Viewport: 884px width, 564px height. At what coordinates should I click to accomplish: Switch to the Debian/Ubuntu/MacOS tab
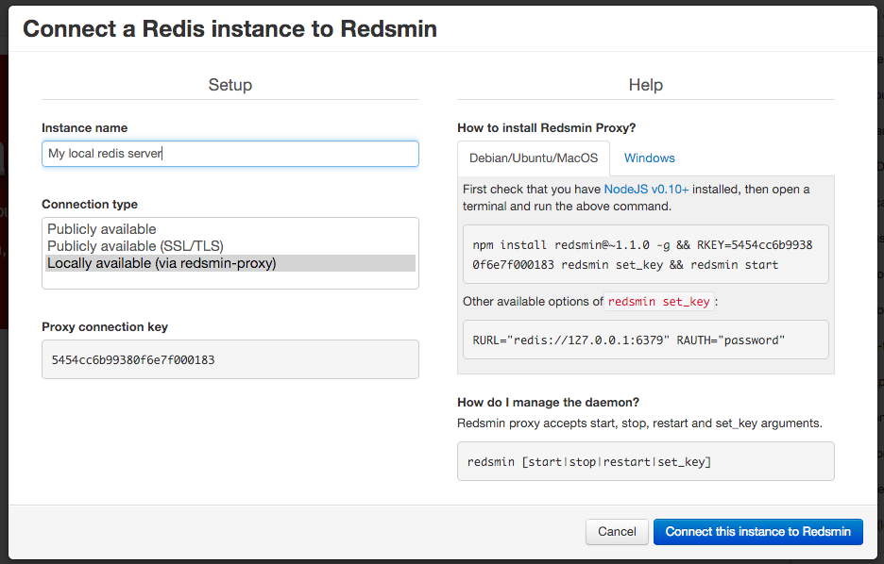tap(534, 158)
